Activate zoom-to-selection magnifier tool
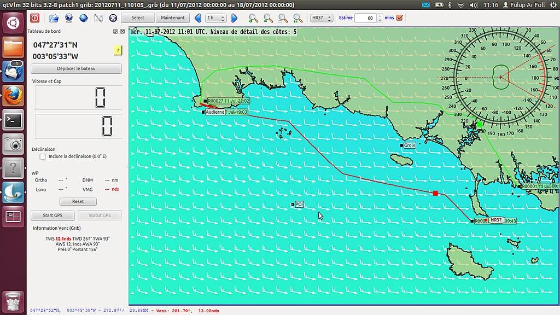The image size is (560, 315). (x=283, y=18)
